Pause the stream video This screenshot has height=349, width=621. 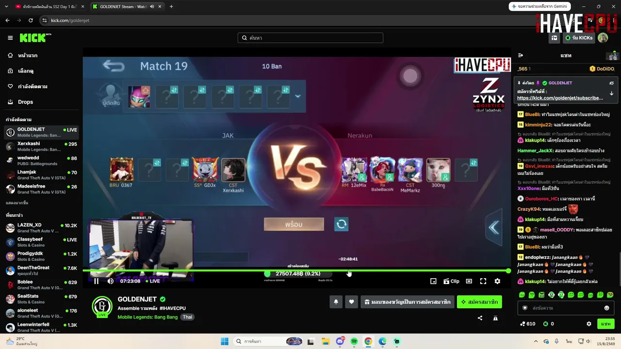tap(96, 281)
